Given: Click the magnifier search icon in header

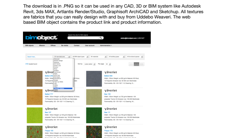Looking at the screenshot, I should coord(101,38).
